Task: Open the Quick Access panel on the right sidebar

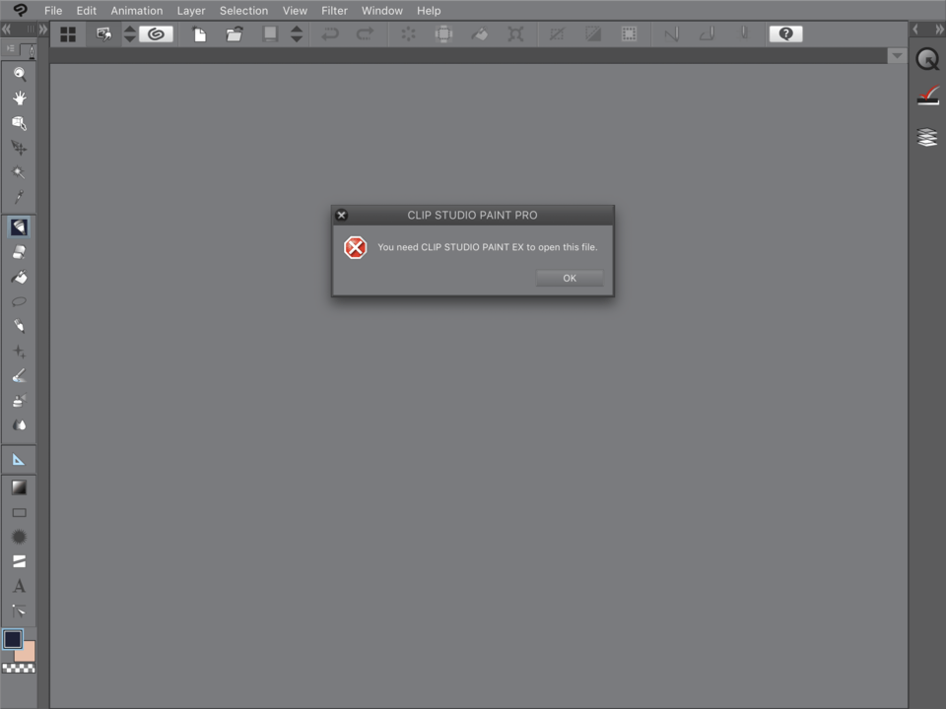Action: click(x=927, y=59)
